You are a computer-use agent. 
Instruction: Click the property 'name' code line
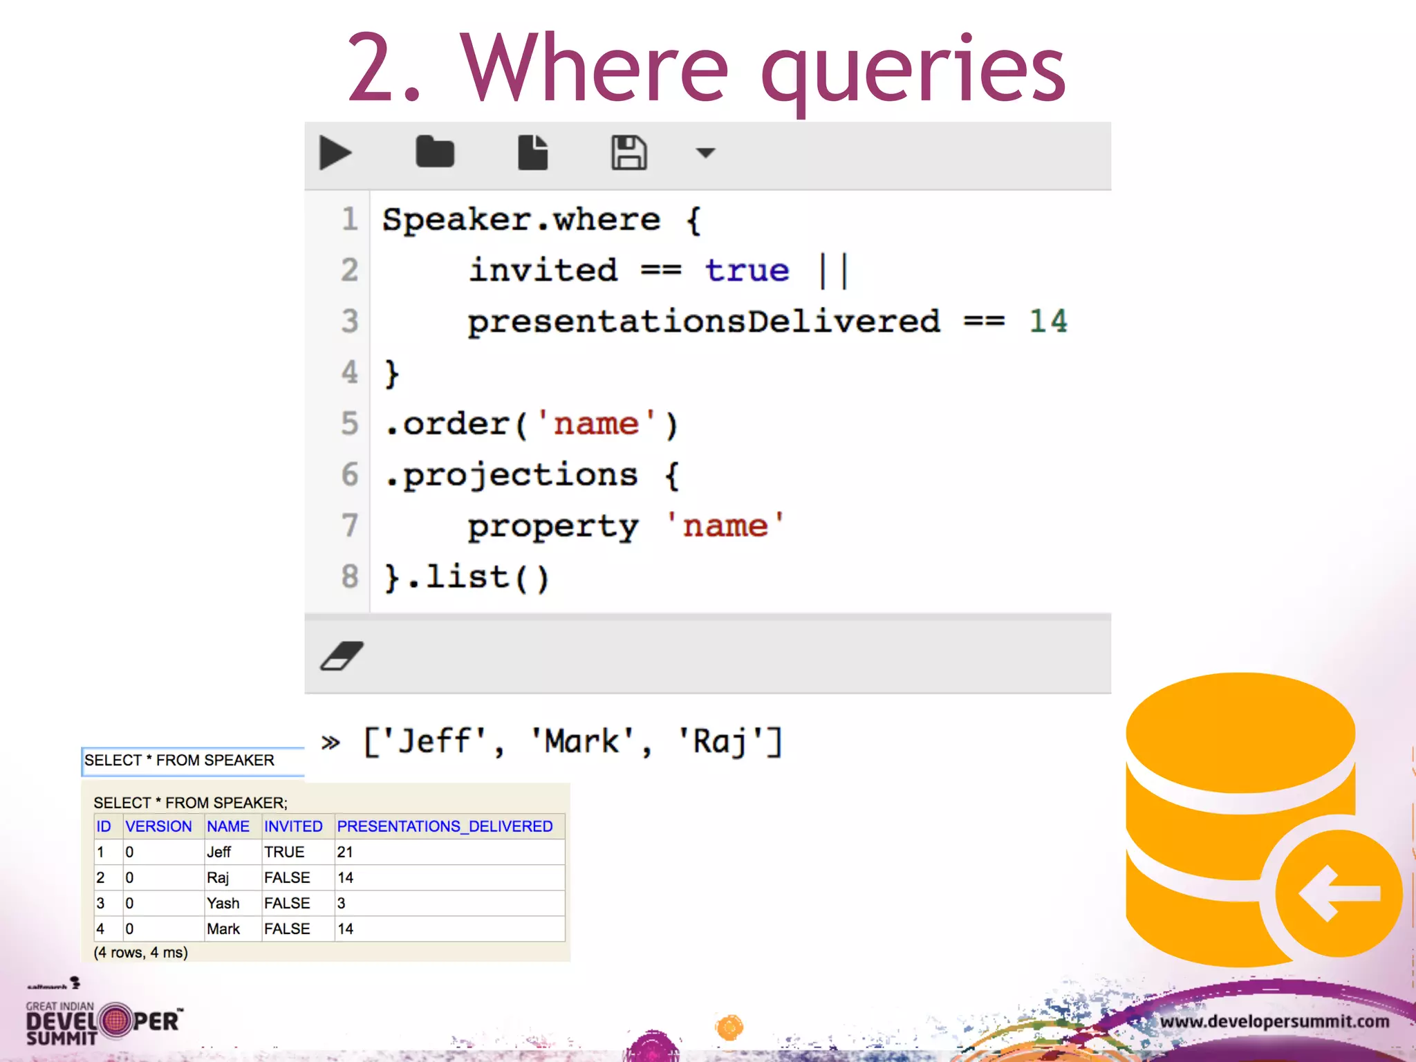click(626, 527)
